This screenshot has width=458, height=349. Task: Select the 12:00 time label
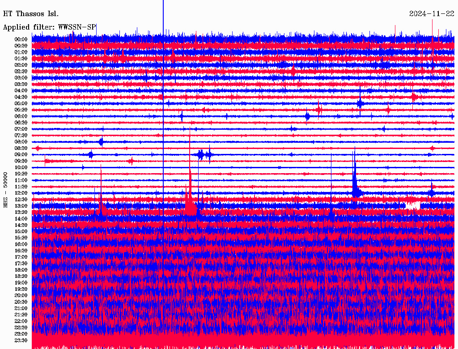21,193
